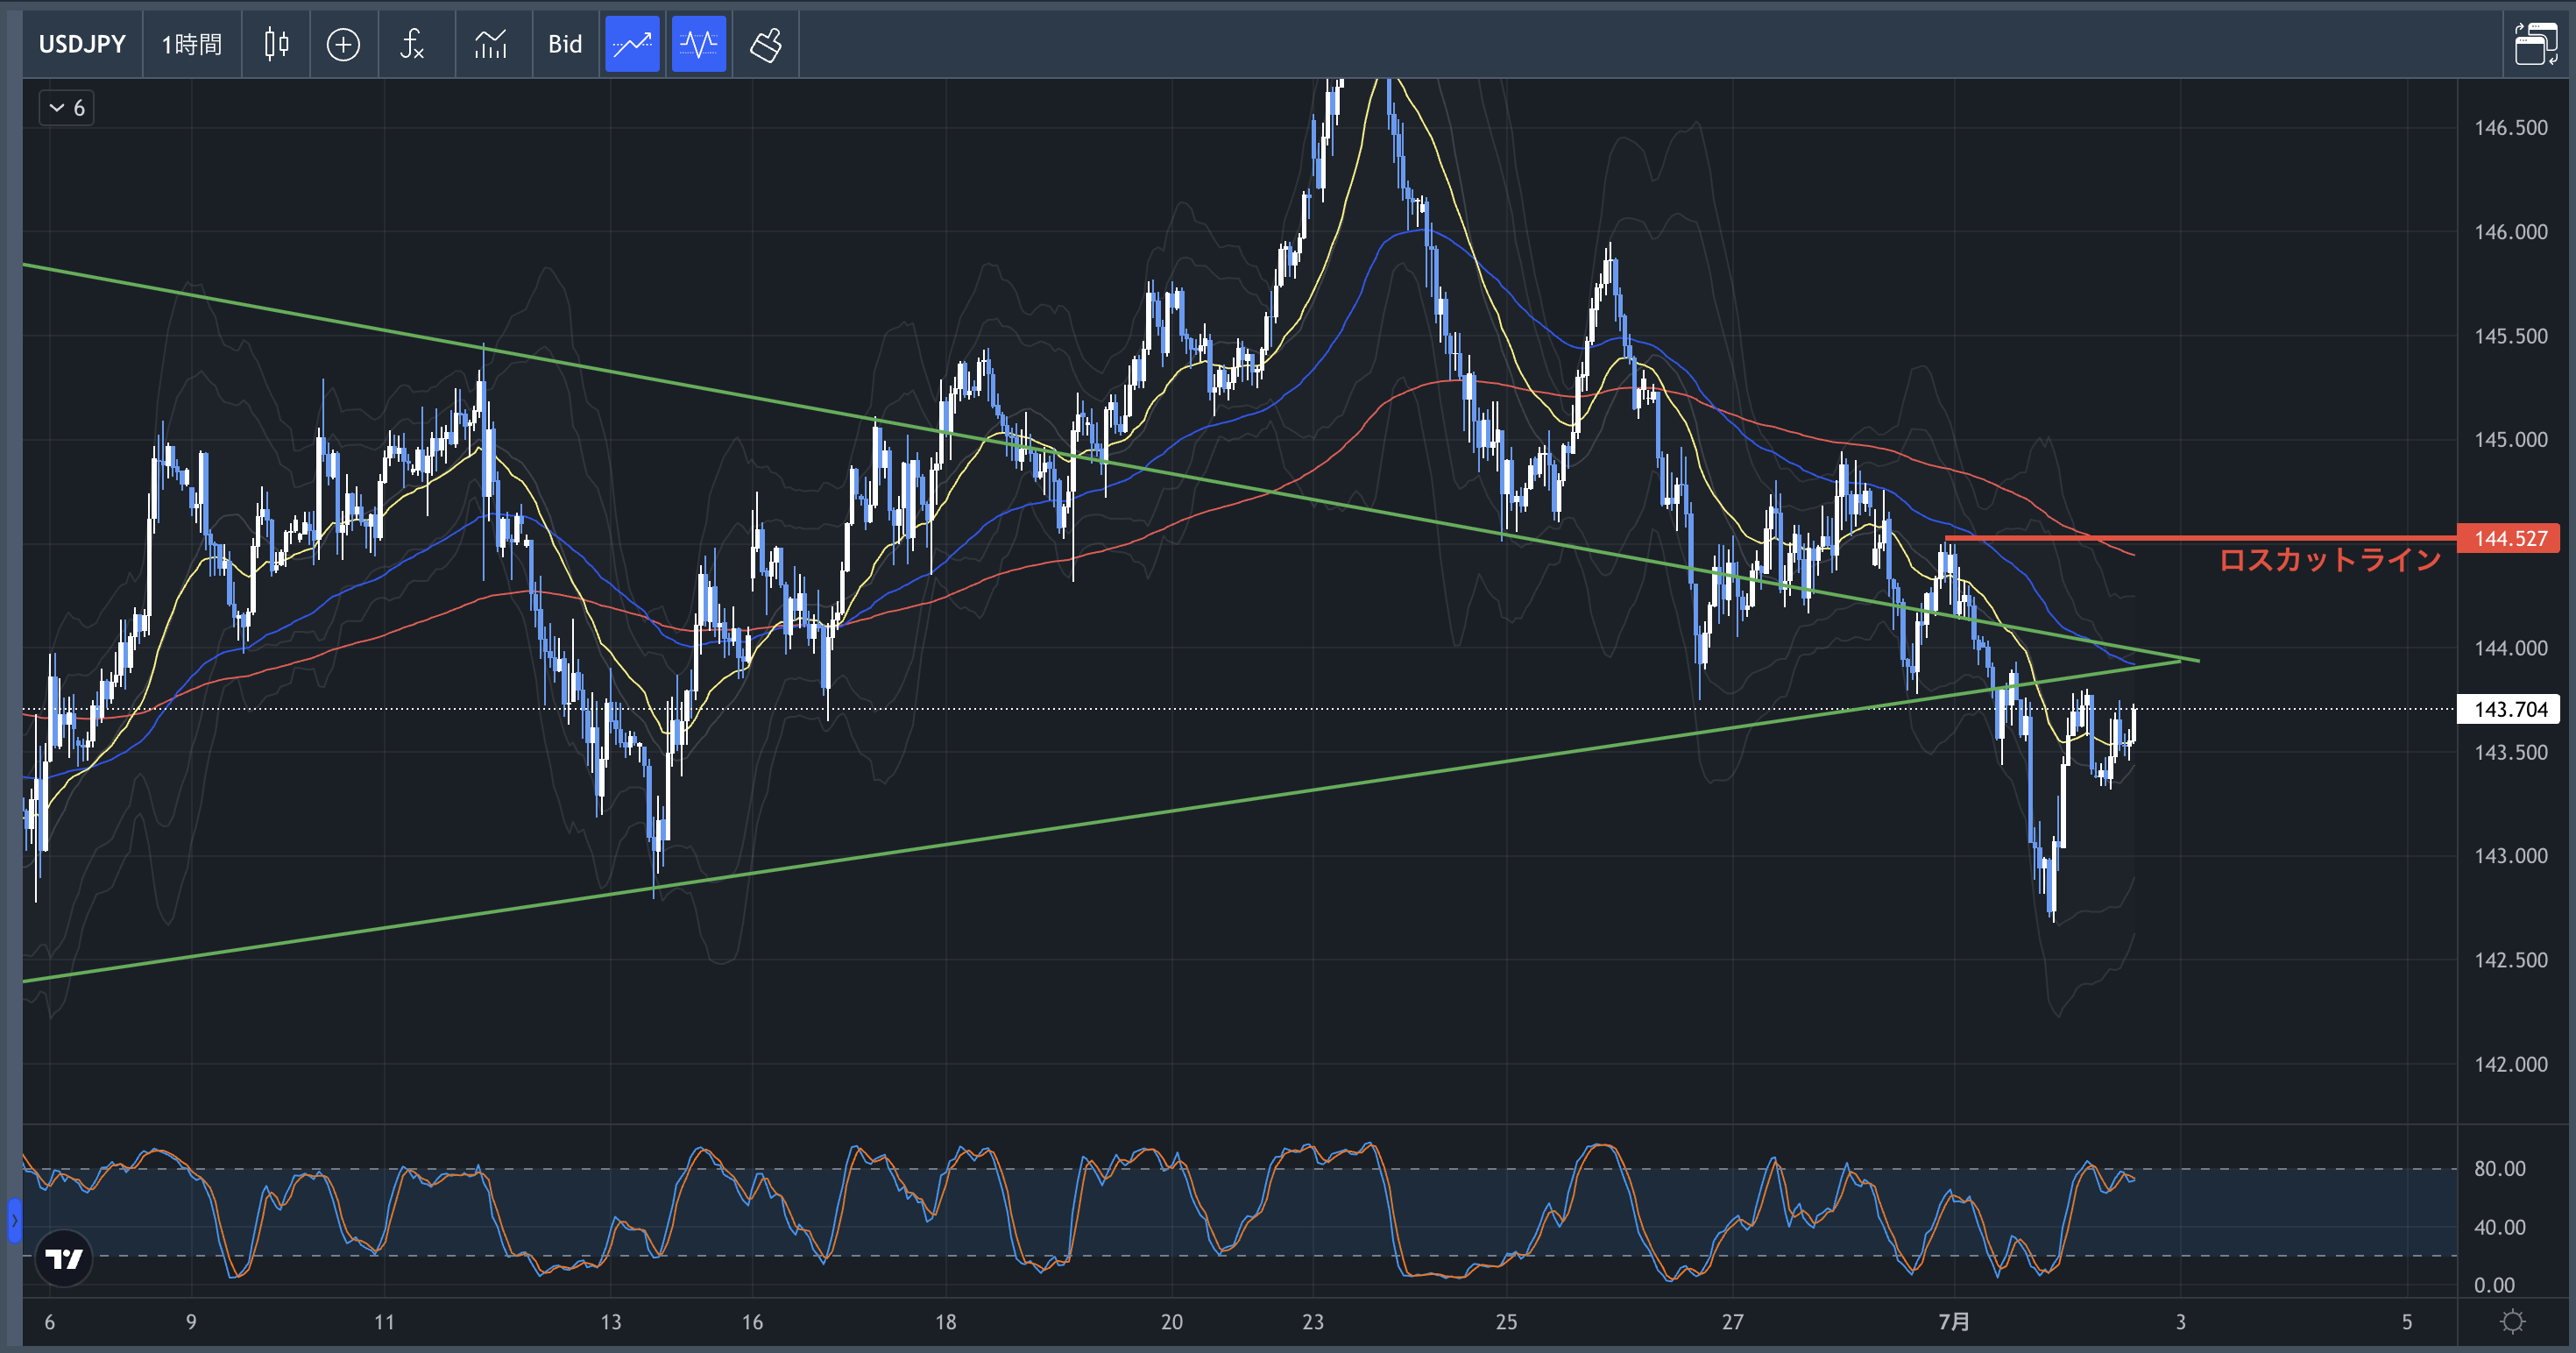Select the eraser tool icon
The width and height of the screenshot is (2576, 1353).
(766, 44)
